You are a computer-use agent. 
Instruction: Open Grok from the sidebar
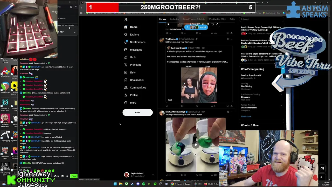[130, 57]
